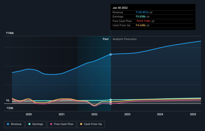Click the blue Revenue data point marker
The width and height of the screenshot is (205, 131).
[111, 54]
